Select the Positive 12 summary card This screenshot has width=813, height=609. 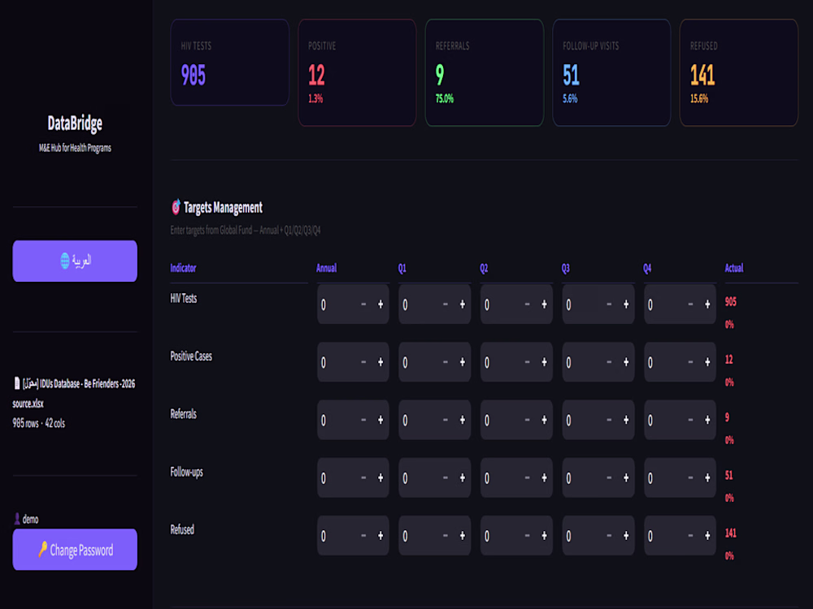(x=357, y=72)
